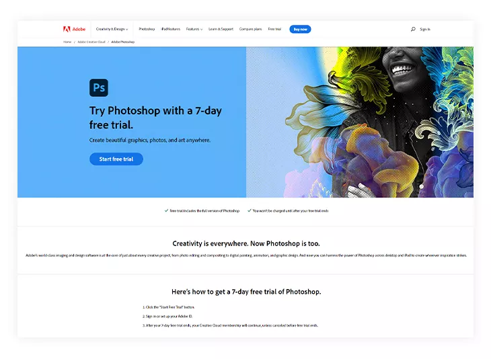Click the Ps Photoshop app icon
The width and height of the screenshot is (491, 359).
coord(99,87)
